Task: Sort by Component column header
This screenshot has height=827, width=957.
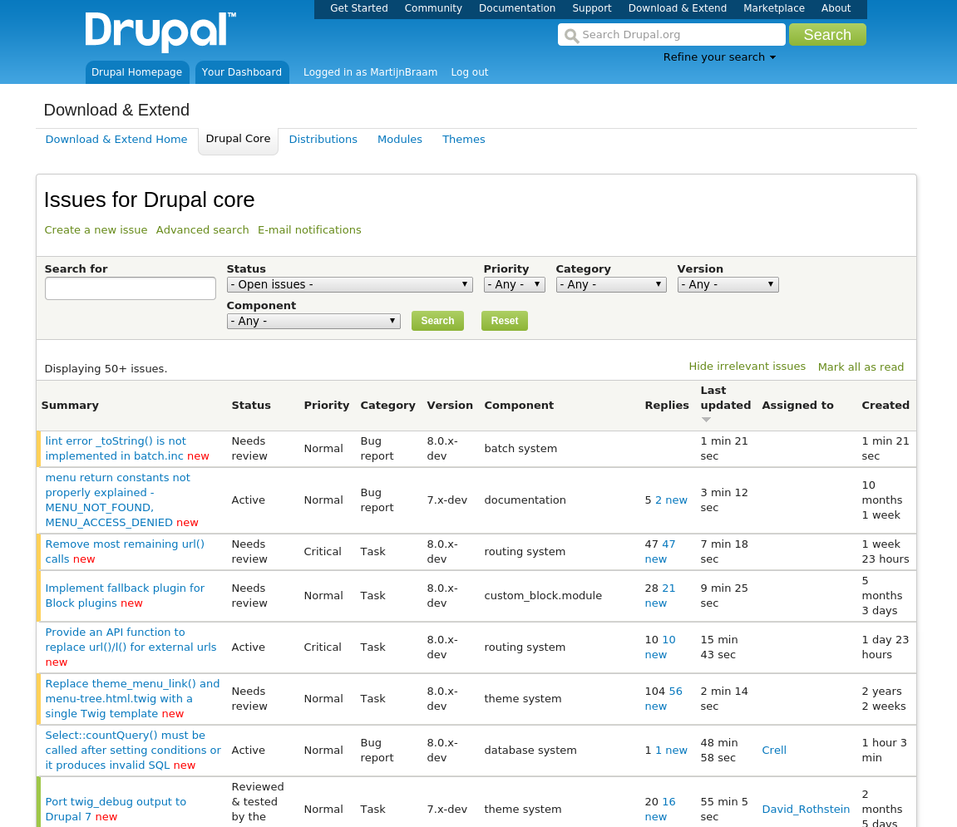Action: pyautogui.click(x=519, y=406)
